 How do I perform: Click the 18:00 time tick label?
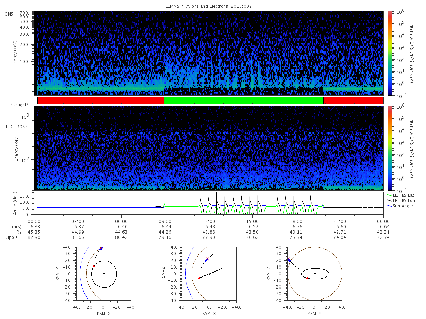click(x=296, y=222)
